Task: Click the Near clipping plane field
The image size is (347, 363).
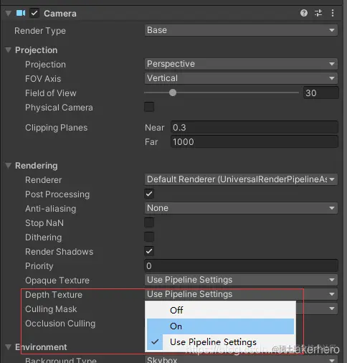Action: [x=255, y=128]
